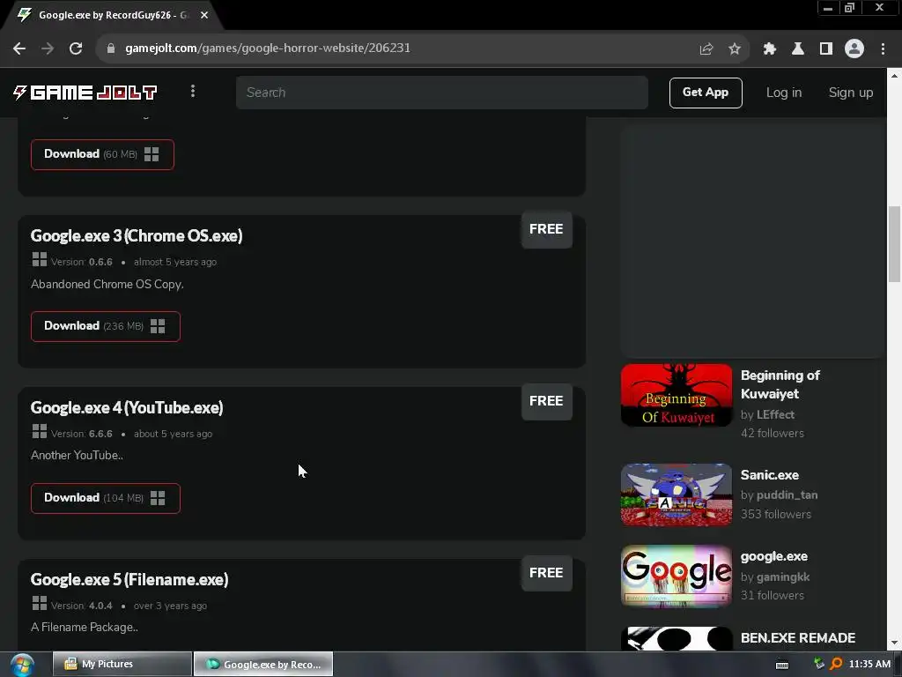Screen dimensions: 902x677
Task: Switch to the My Pictures taskbar window
Action: [122, 665]
